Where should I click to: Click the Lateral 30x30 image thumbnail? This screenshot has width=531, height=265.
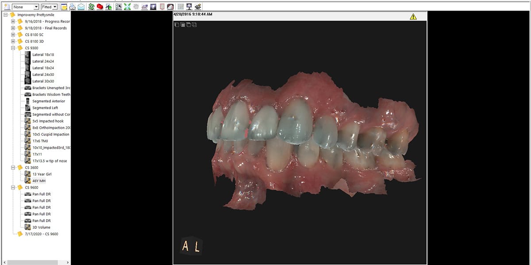[27, 81]
